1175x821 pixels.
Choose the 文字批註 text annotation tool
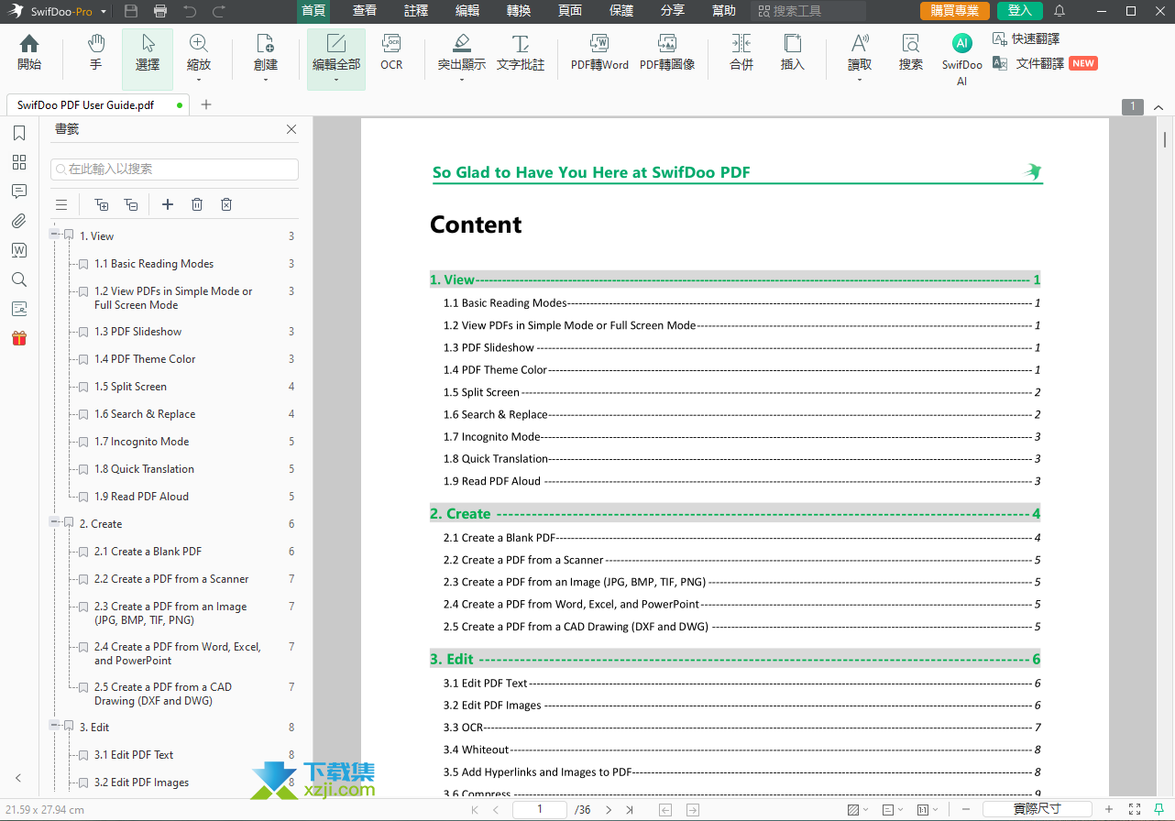point(521,54)
